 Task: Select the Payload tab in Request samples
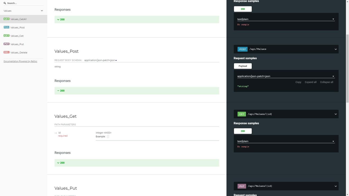[242, 66]
